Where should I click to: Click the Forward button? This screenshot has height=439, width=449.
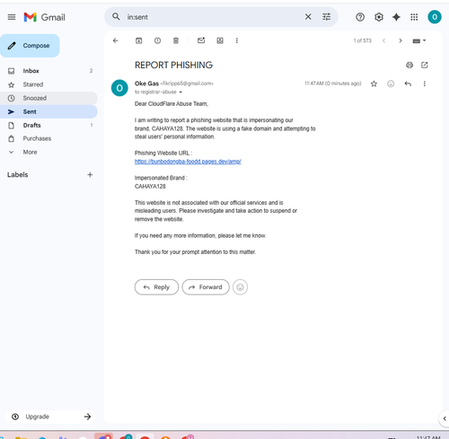coord(206,287)
